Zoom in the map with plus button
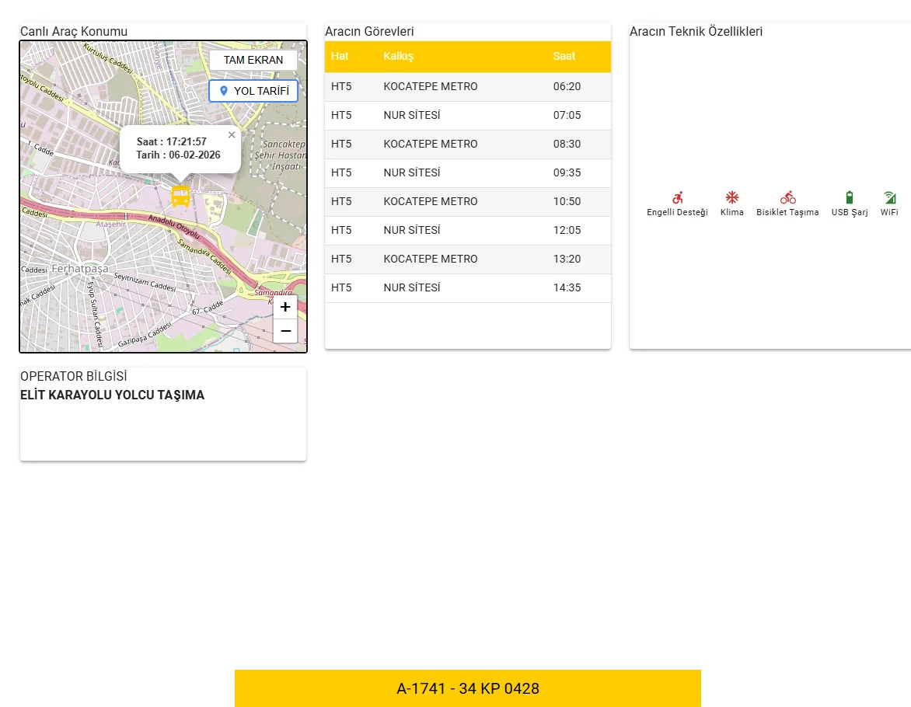The width and height of the screenshot is (911, 707). [x=285, y=307]
